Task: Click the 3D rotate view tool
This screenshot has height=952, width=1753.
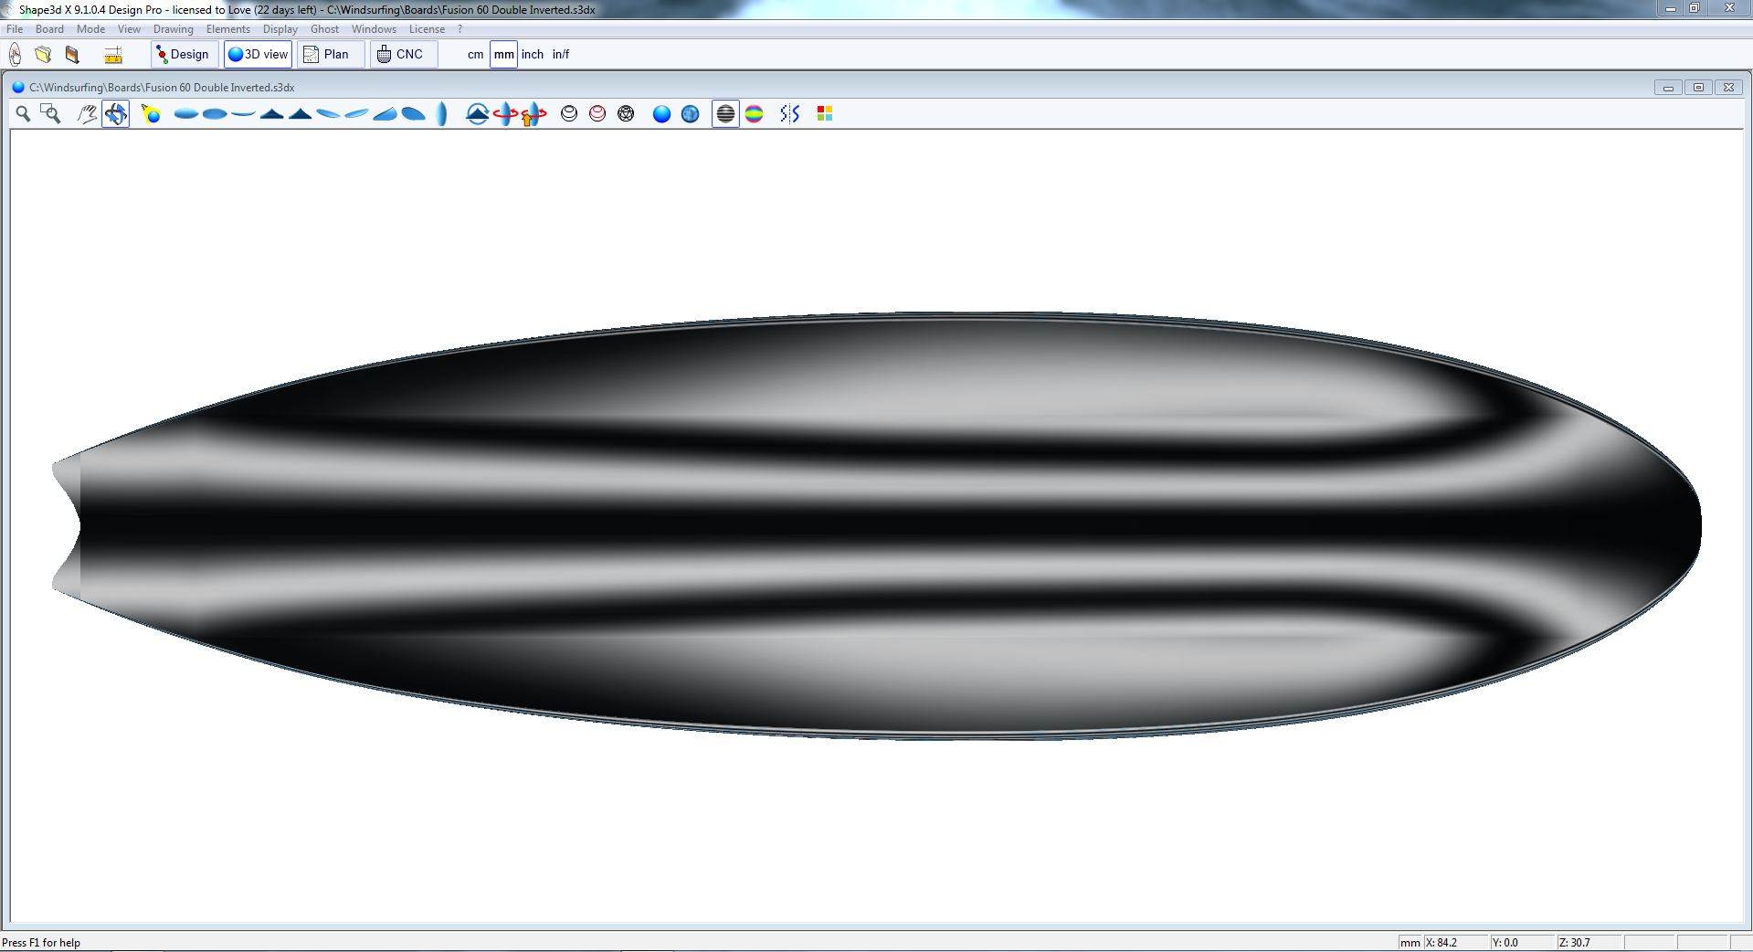Action: pyautogui.click(x=115, y=113)
